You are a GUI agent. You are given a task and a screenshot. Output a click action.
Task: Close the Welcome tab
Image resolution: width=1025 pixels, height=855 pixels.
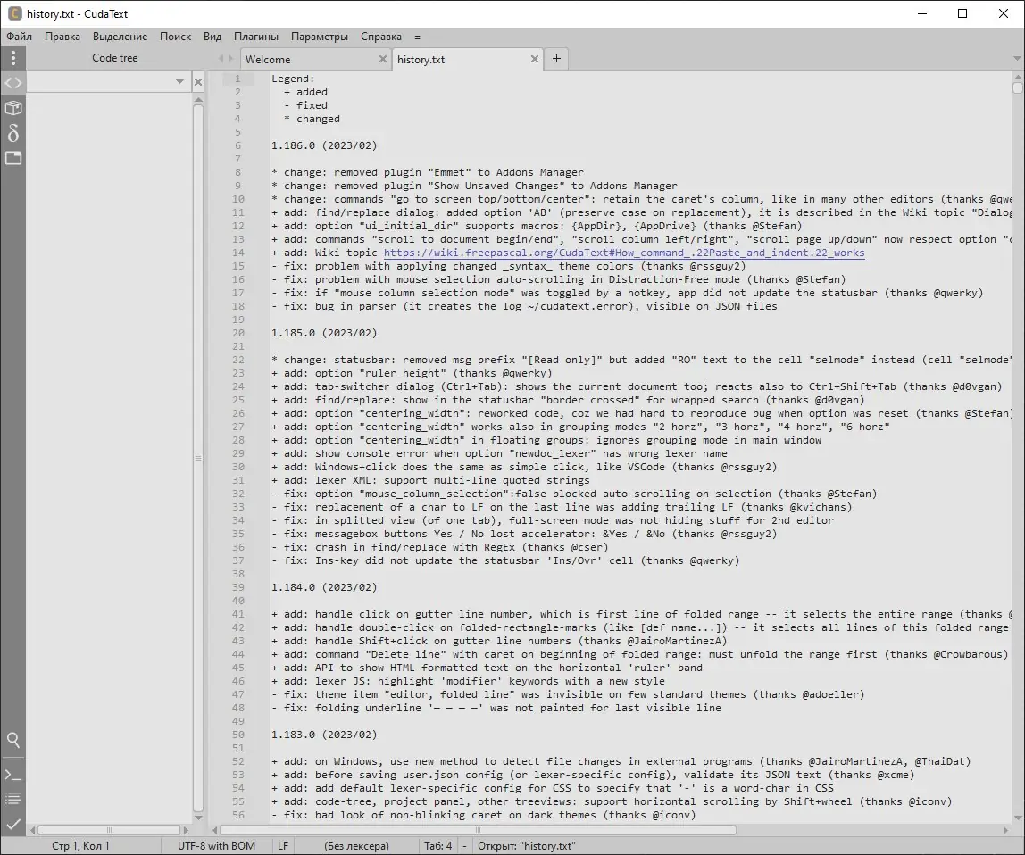pos(383,59)
